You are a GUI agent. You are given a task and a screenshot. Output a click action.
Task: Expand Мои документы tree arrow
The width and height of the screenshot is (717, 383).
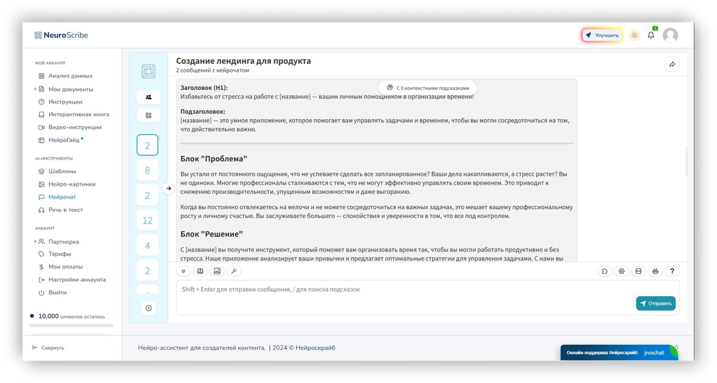[35, 89]
